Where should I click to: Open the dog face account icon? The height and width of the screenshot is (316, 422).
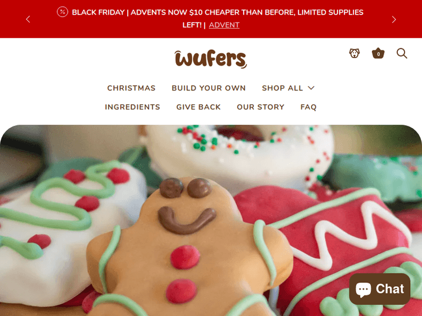pos(354,53)
